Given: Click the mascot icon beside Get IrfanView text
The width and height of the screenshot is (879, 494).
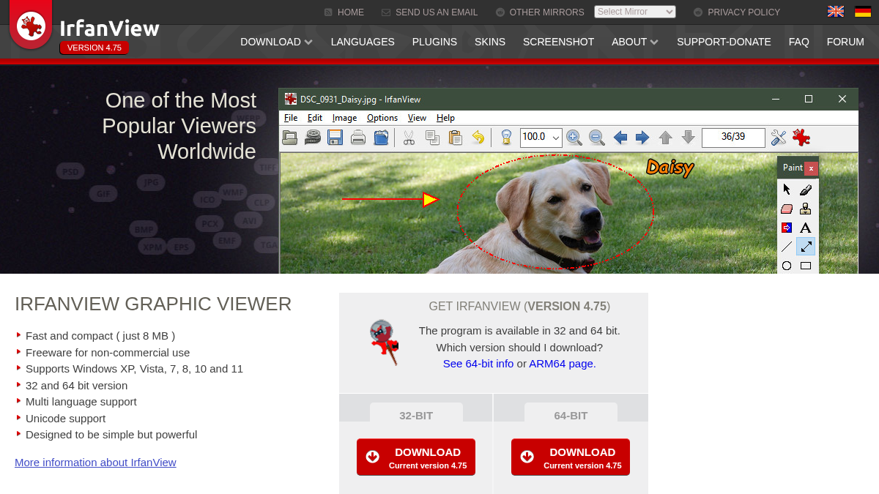Looking at the screenshot, I should [x=384, y=342].
